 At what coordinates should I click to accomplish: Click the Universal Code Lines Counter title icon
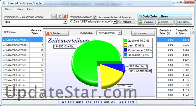(4, 3)
